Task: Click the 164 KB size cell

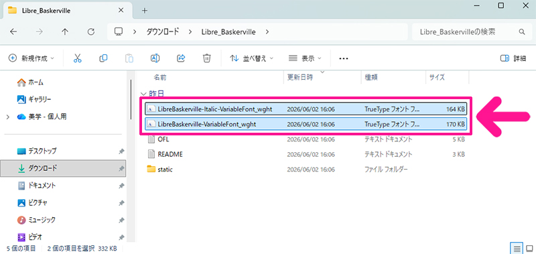Action: point(456,109)
